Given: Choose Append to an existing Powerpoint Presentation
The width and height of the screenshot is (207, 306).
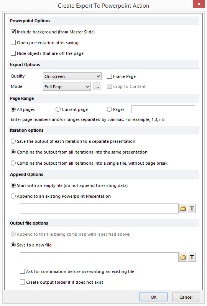Looking at the screenshot, I should (13, 196).
